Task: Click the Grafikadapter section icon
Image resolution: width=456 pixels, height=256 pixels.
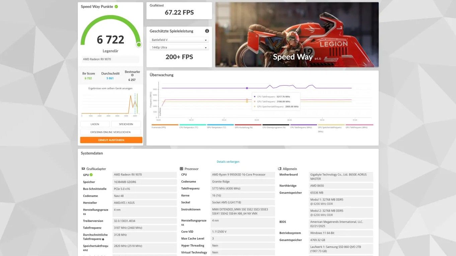Action: (x=83, y=169)
